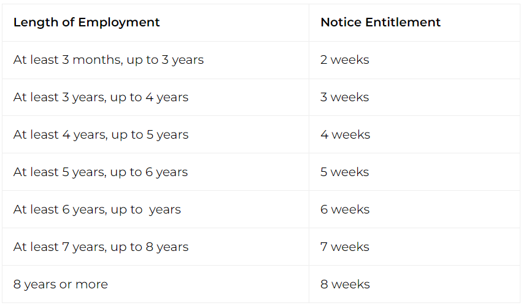Click the word 'Notice' in the header
The image size is (529, 308).
pos(341,23)
